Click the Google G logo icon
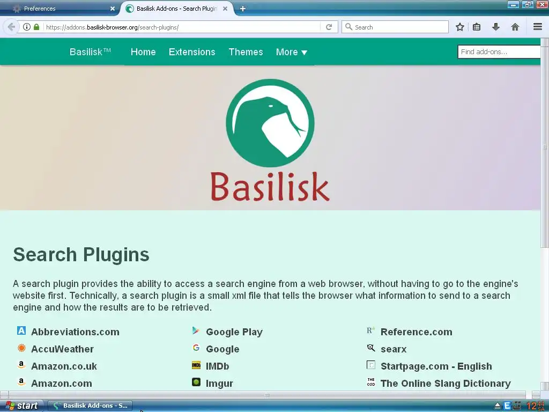The height and width of the screenshot is (412, 549). click(196, 348)
